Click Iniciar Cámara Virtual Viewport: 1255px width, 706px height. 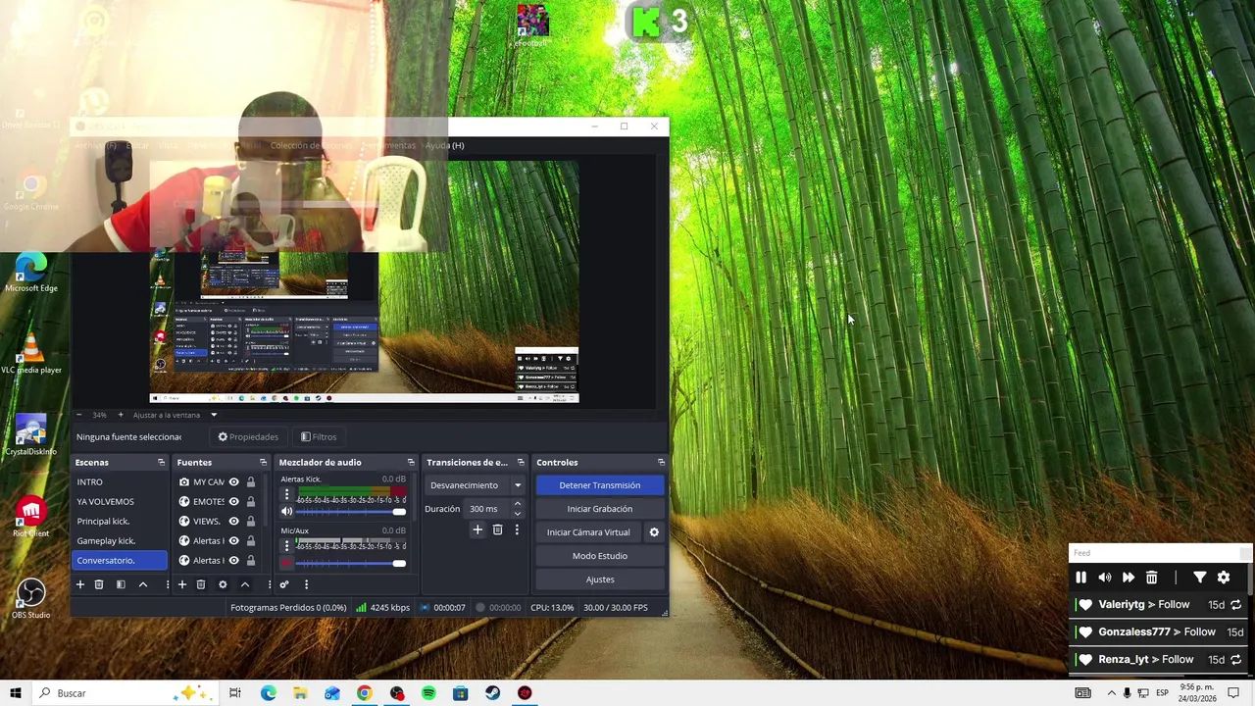click(588, 532)
